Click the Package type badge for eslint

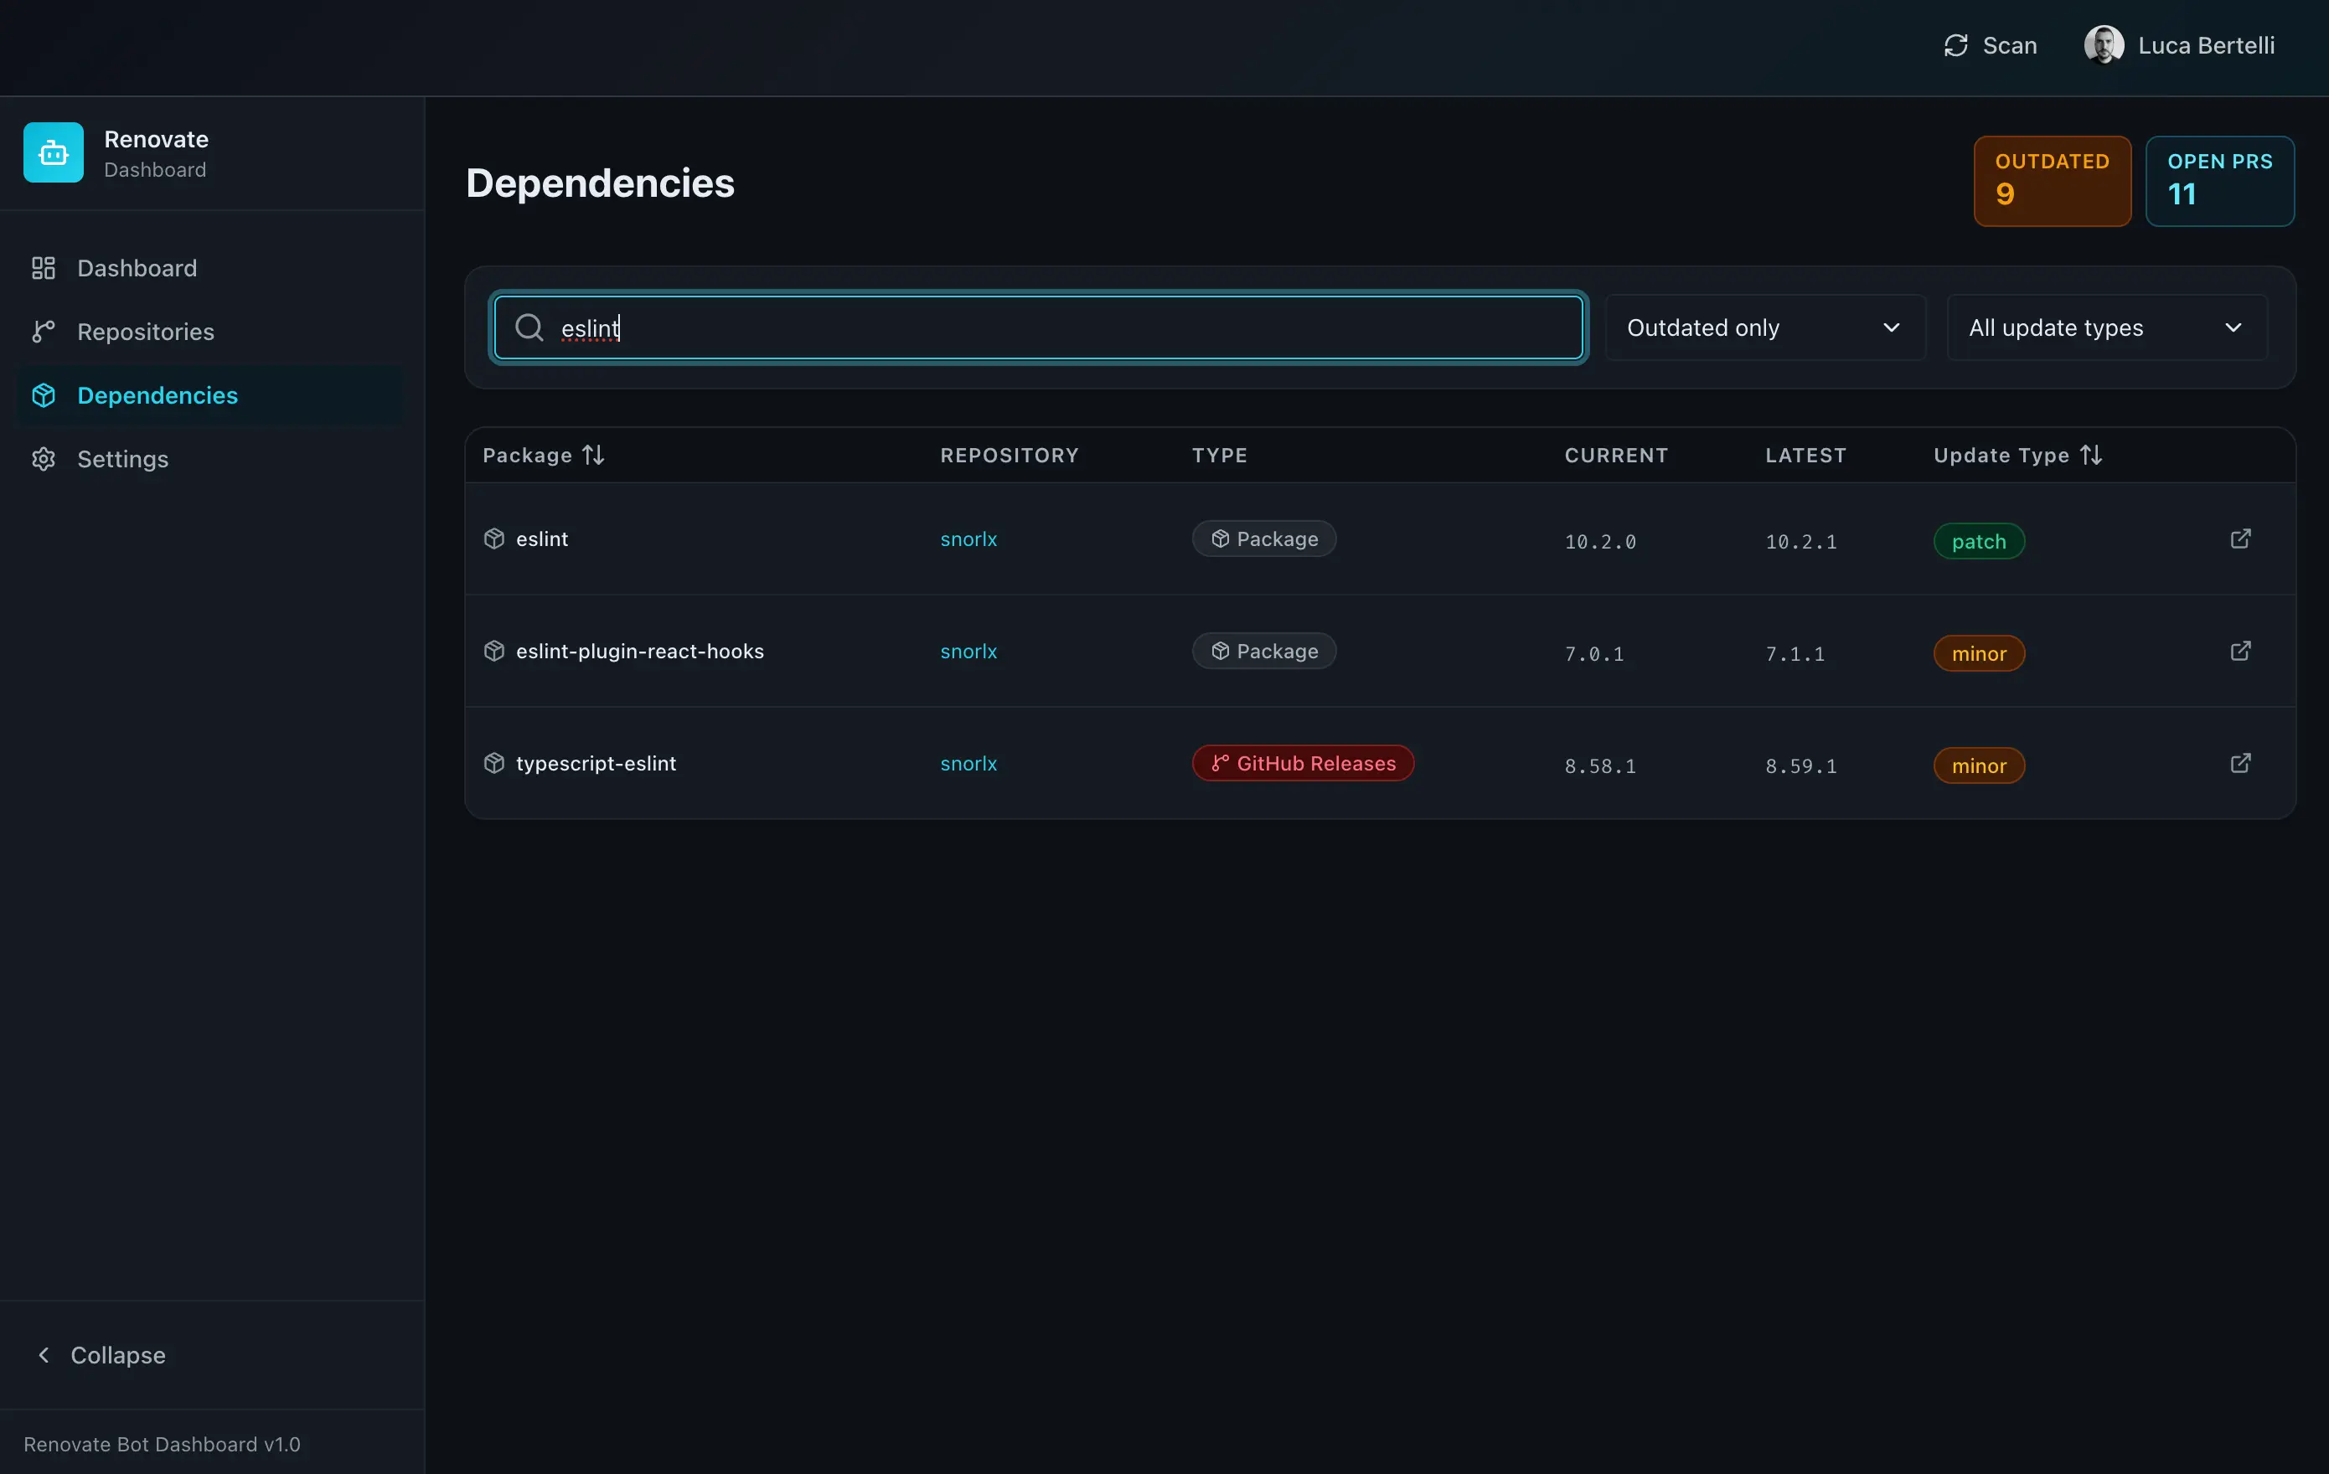pyautogui.click(x=1264, y=539)
